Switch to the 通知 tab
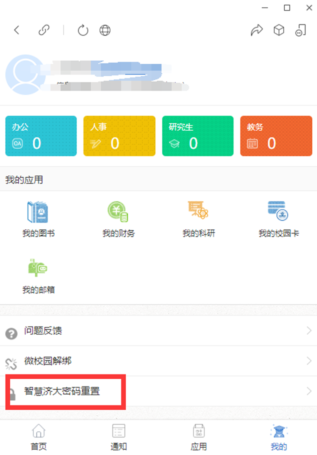Screen dimensions: 317x455 click(x=118, y=437)
